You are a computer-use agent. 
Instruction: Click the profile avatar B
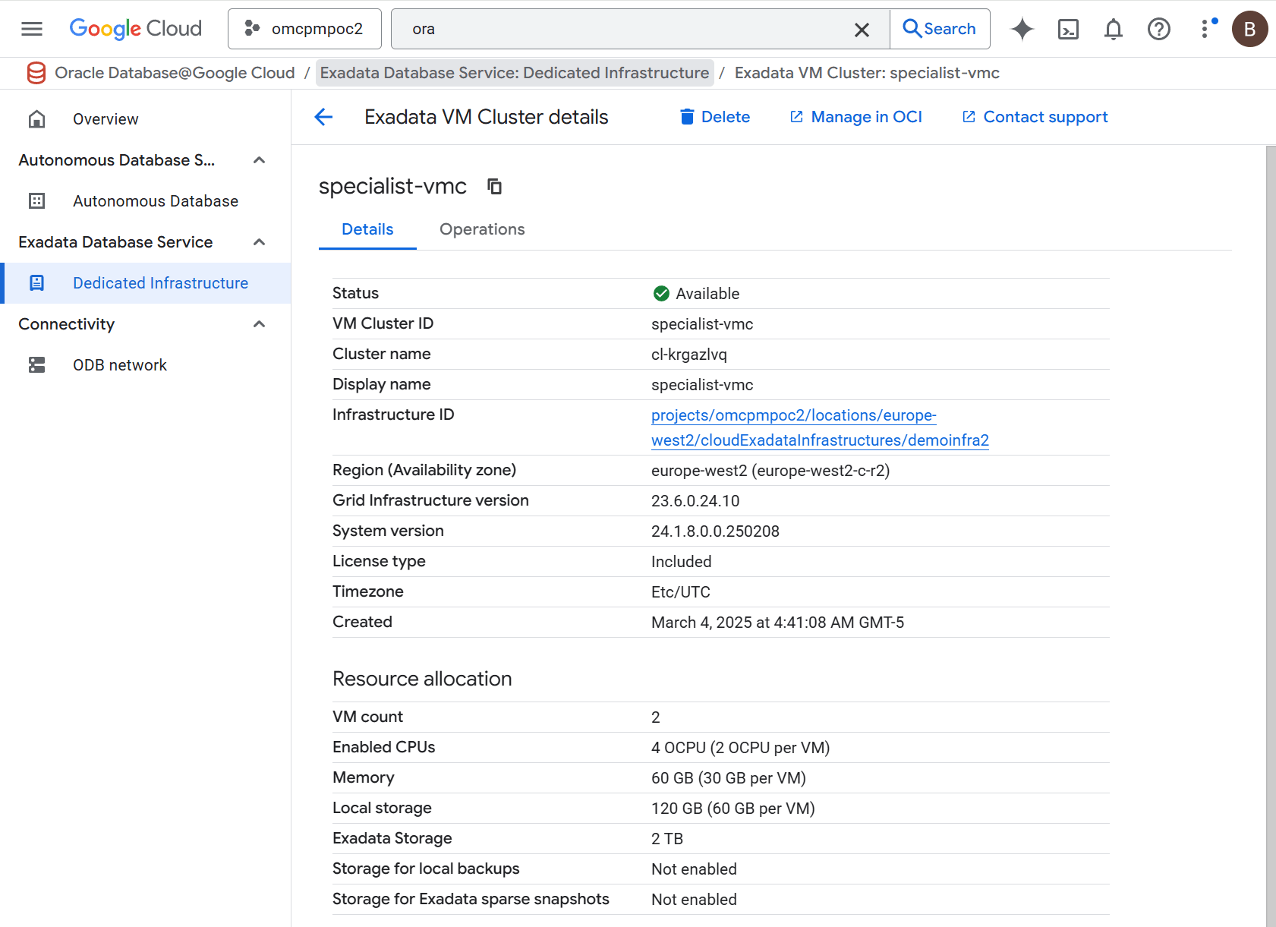[x=1250, y=29]
